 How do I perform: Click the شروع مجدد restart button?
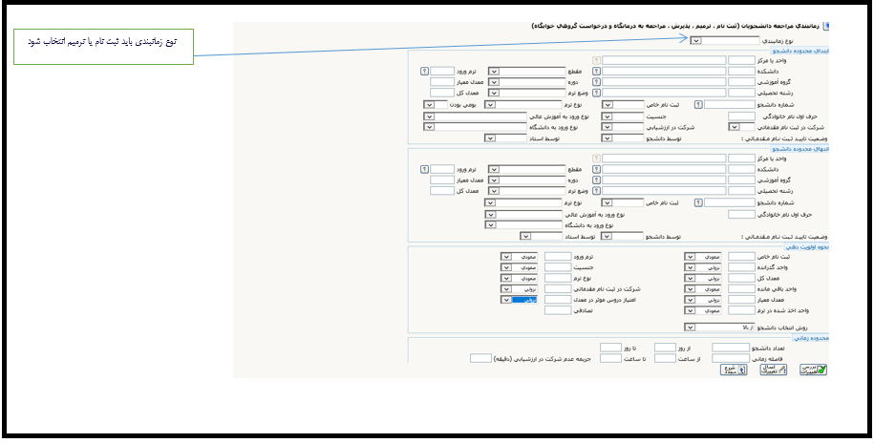click(733, 369)
